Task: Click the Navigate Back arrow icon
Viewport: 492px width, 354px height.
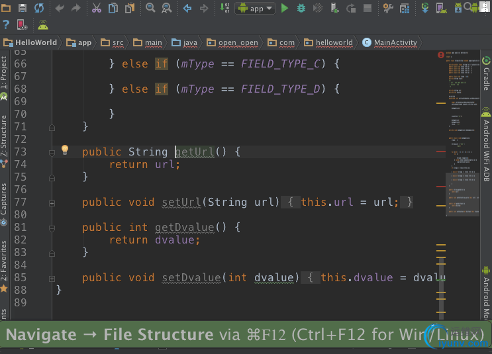Action: point(187,8)
